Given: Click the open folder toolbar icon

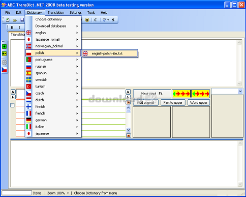Looking at the screenshot, I should point(15,20).
